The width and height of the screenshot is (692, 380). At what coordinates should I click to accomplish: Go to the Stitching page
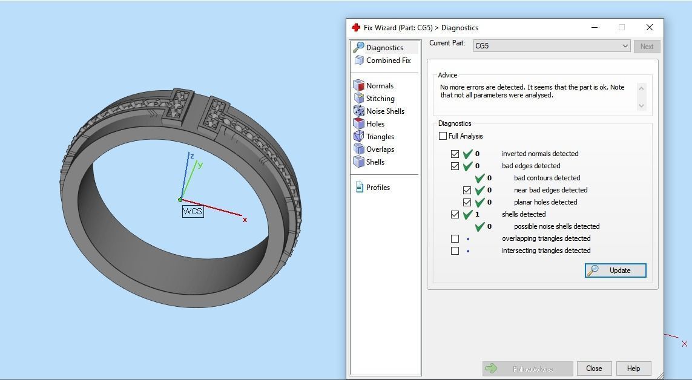pos(380,98)
